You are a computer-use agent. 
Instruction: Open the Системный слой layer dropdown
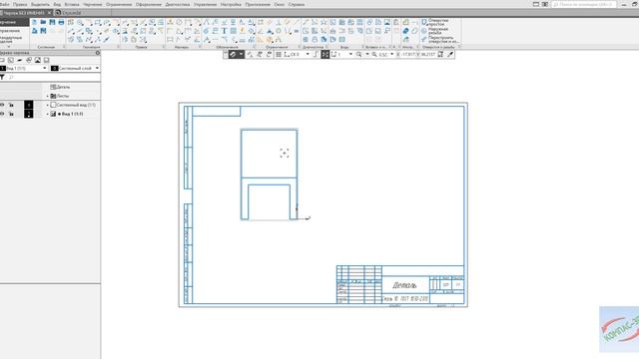(x=97, y=69)
